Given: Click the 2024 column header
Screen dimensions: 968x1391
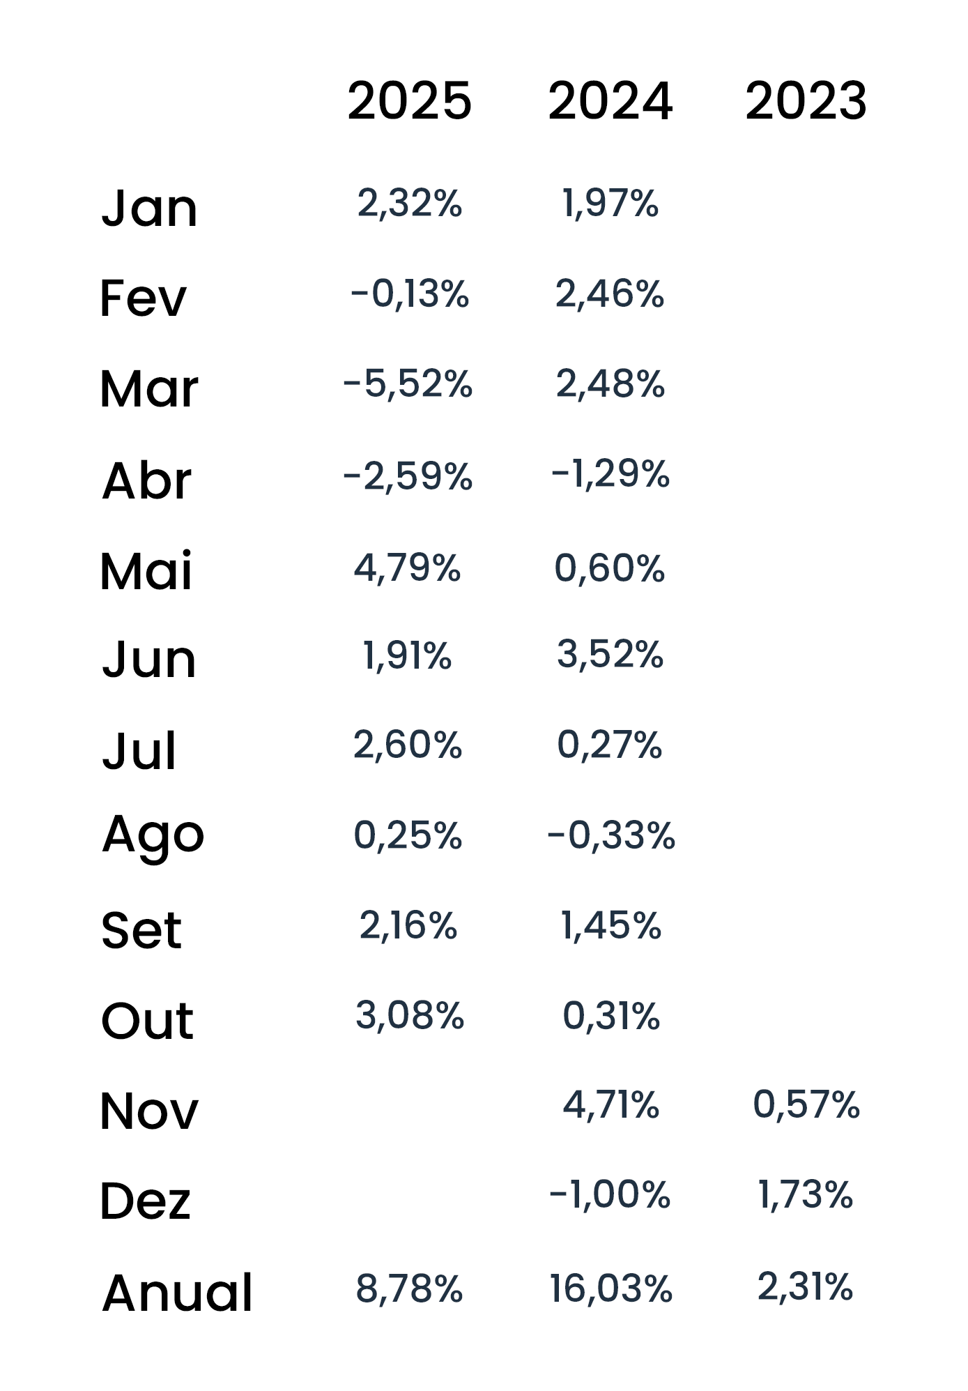Looking at the screenshot, I should [x=610, y=101].
